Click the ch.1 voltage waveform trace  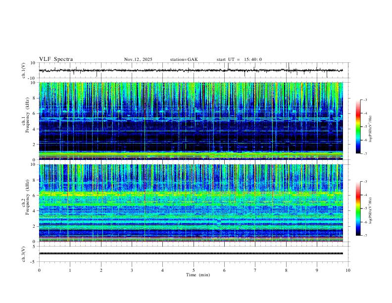[x=191, y=70]
